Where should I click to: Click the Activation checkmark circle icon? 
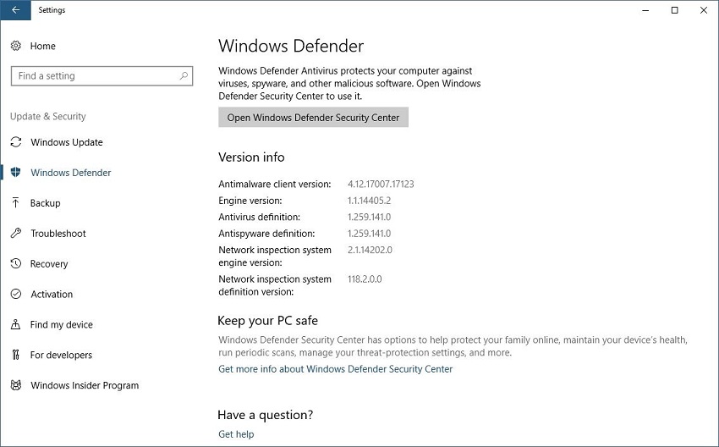click(x=16, y=295)
